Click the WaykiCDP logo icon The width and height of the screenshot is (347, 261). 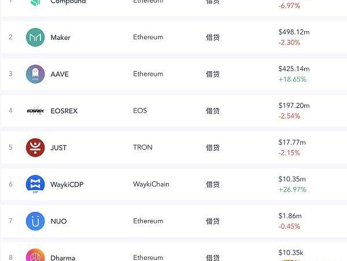(35, 185)
